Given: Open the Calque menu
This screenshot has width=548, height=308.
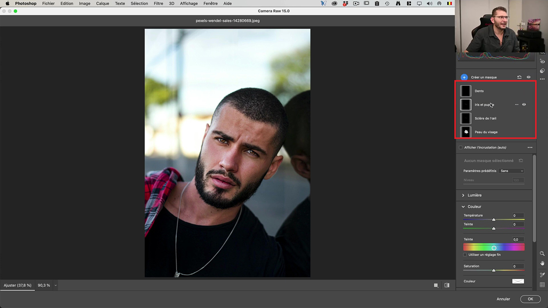Looking at the screenshot, I should tap(103, 3).
